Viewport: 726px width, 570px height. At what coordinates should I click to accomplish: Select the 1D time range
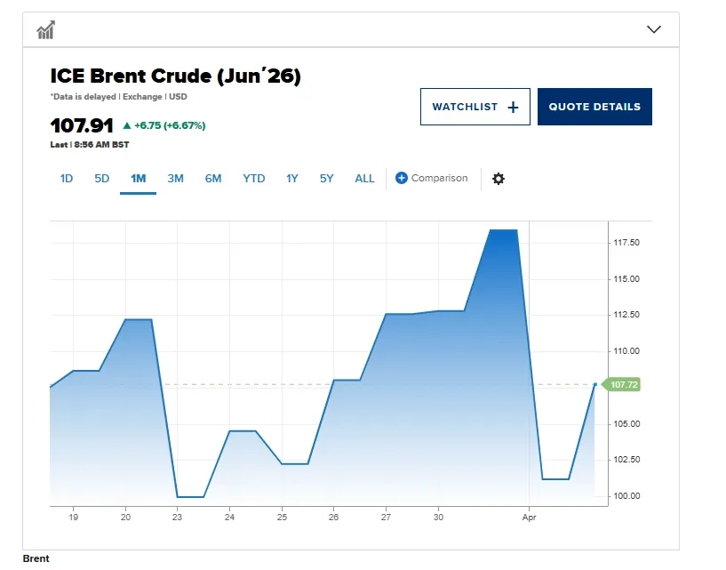tap(67, 179)
